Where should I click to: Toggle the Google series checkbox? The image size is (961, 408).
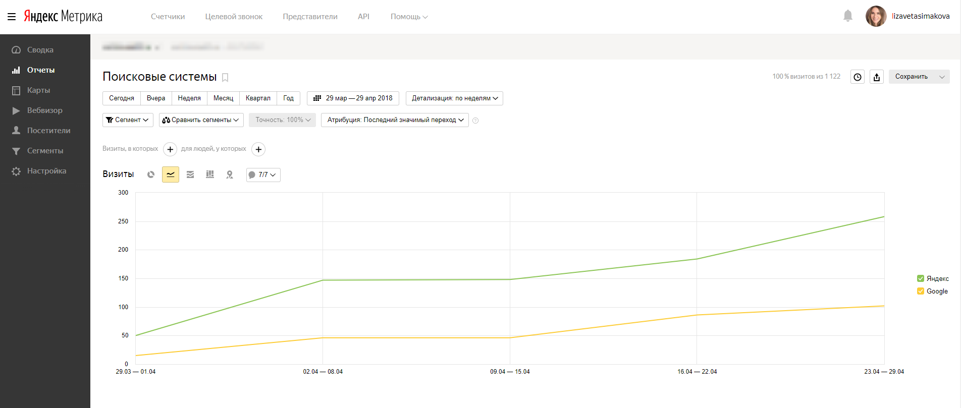click(x=921, y=291)
